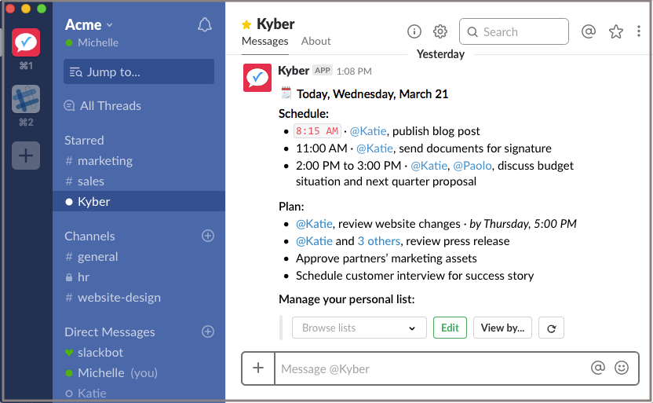This screenshot has height=403, width=653.
Task: Click the Search field
Action: 514,31
